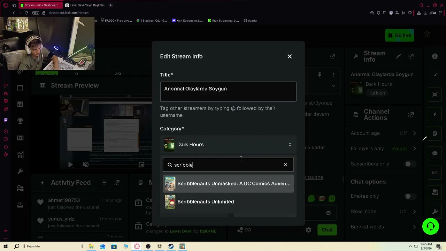This screenshot has width=446, height=251.
Task: Open the Ayarlar bookmark
Action: [251, 21]
